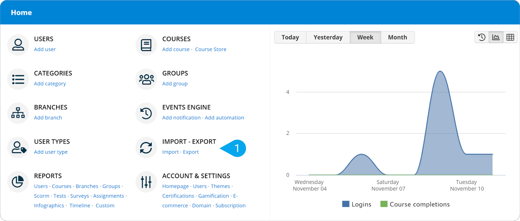Open the Assignments report link
The width and height of the screenshot is (520, 221).
click(x=109, y=196)
